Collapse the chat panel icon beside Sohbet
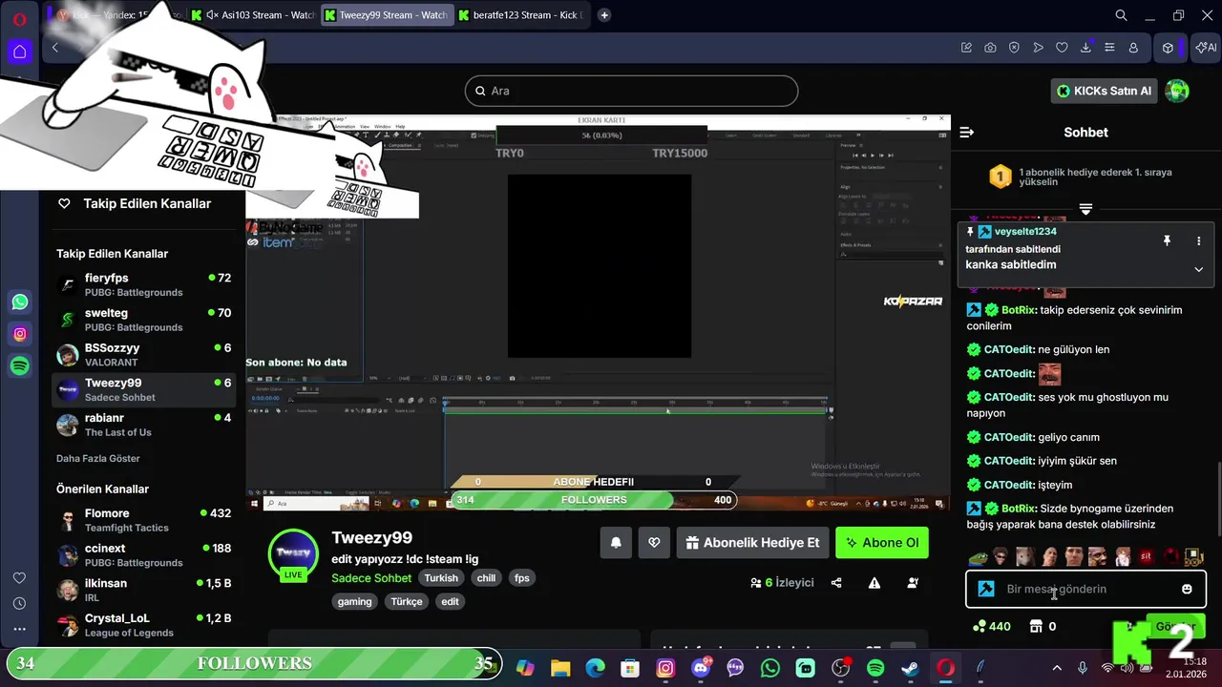Image resolution: width=1222 pixels, height=687 pixels. point(966,133)
